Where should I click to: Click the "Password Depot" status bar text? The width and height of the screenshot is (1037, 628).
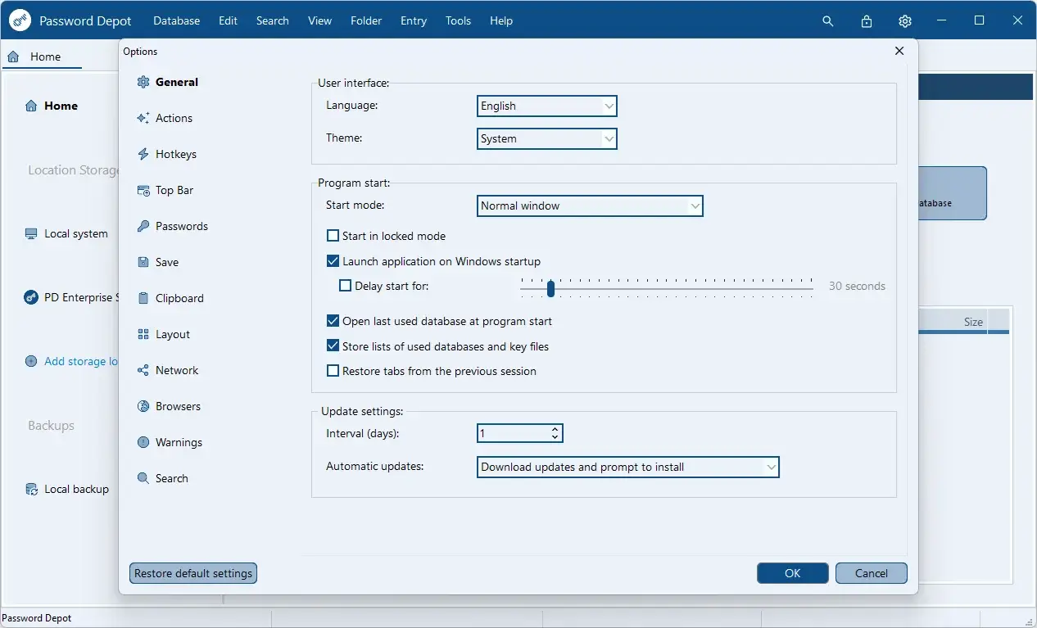[37, 618]
